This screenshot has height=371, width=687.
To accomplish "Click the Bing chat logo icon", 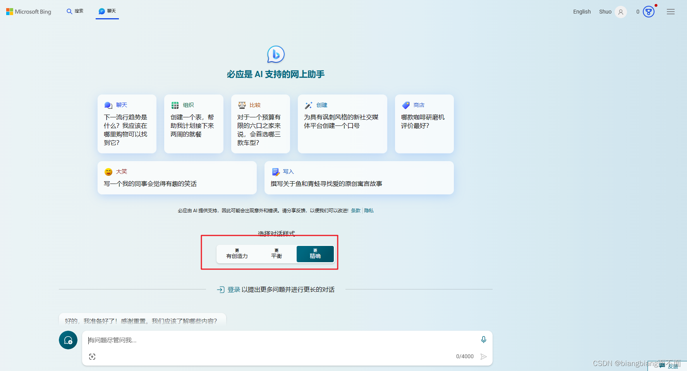I will point(276,54).
